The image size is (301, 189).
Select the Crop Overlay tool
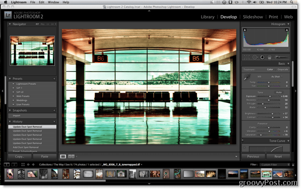coord(247,57)
